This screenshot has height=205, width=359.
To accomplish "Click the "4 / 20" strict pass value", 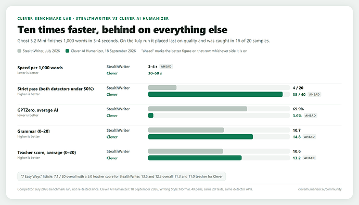I will click(298, 88).
